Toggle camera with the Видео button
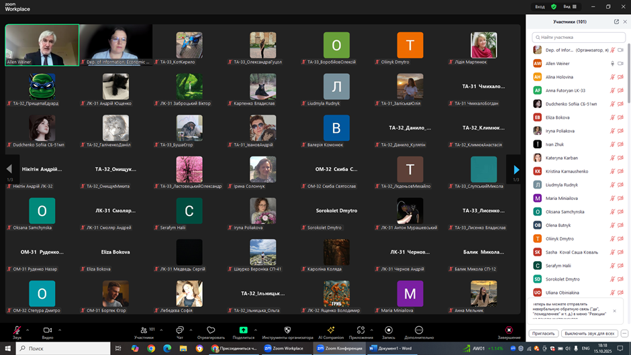Screen dimensions: 631x355 tap(47, 330)
